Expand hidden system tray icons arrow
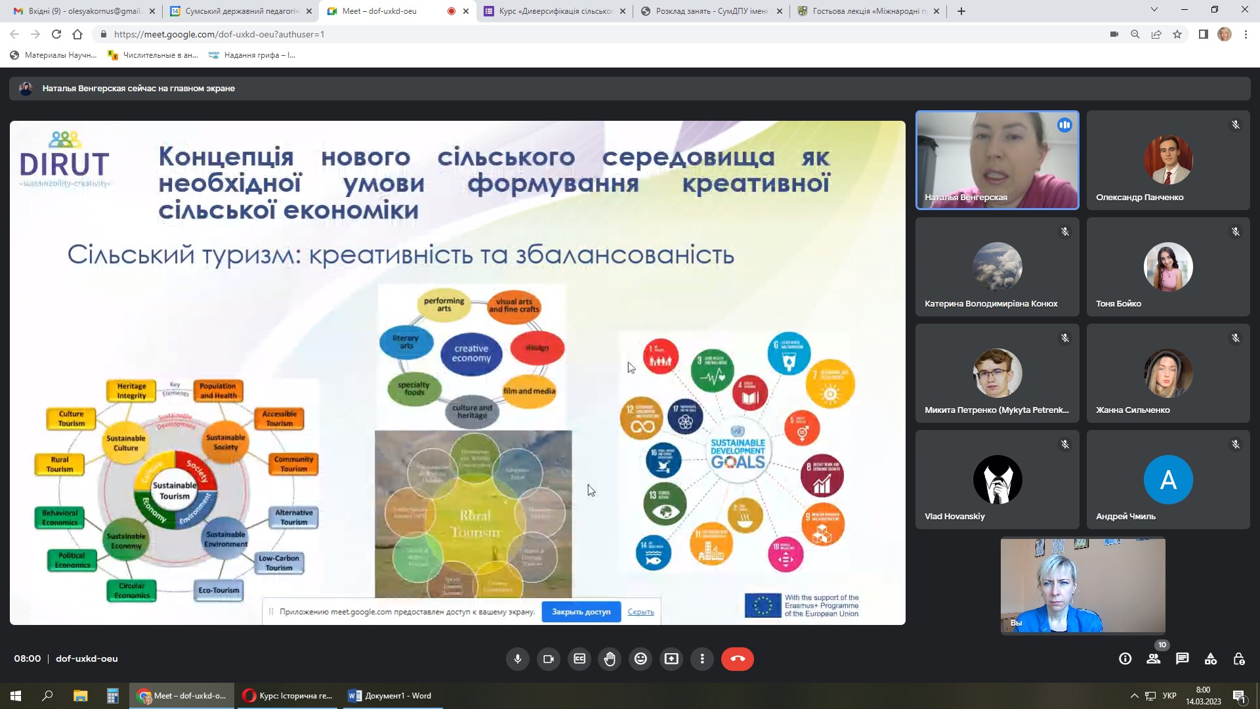Viewport: 1260px width, 709px height. [x=1134, y=696]
